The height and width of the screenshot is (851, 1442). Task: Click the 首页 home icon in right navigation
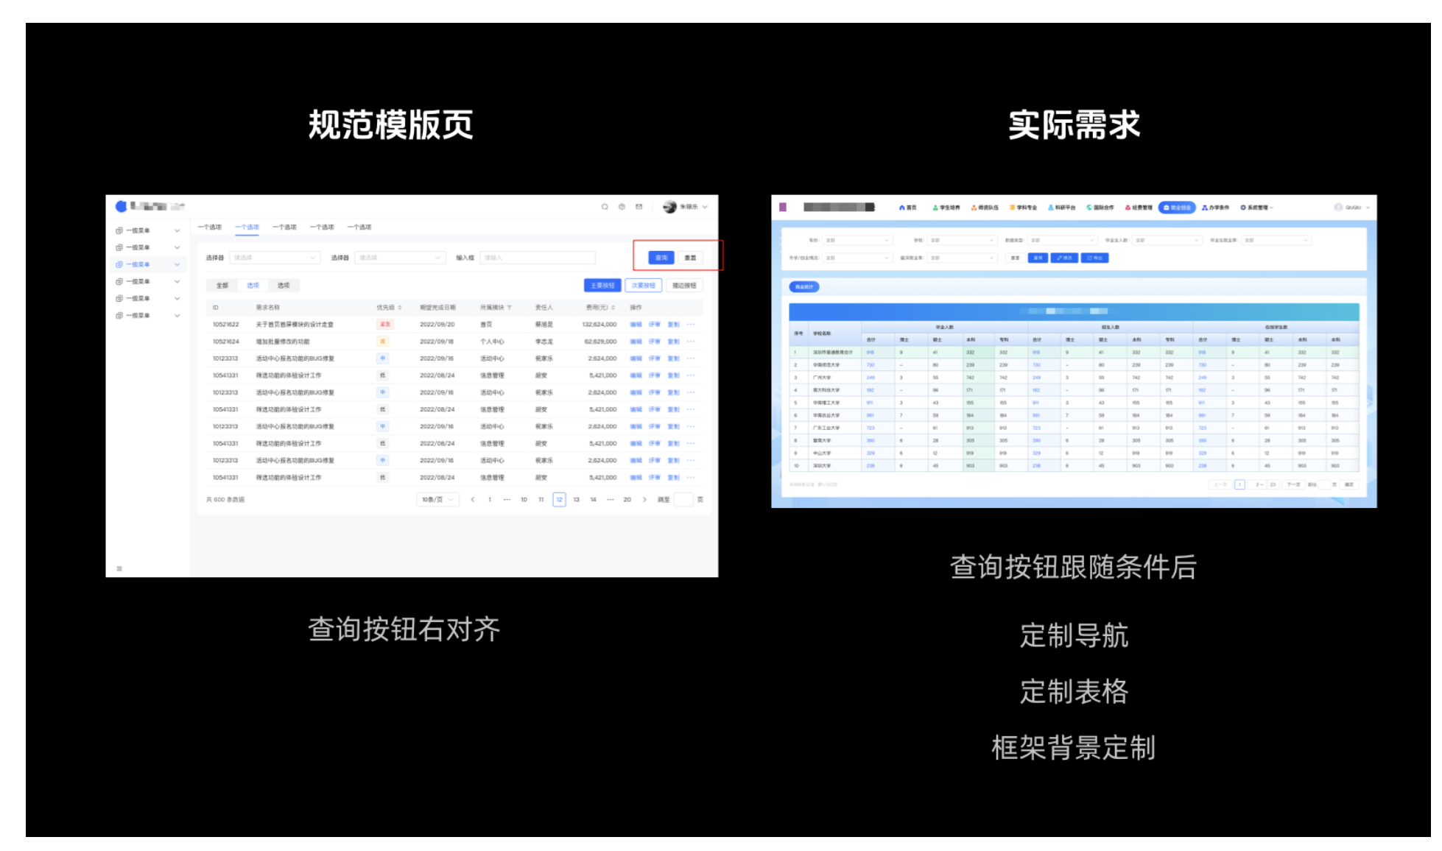pos(902,208)
